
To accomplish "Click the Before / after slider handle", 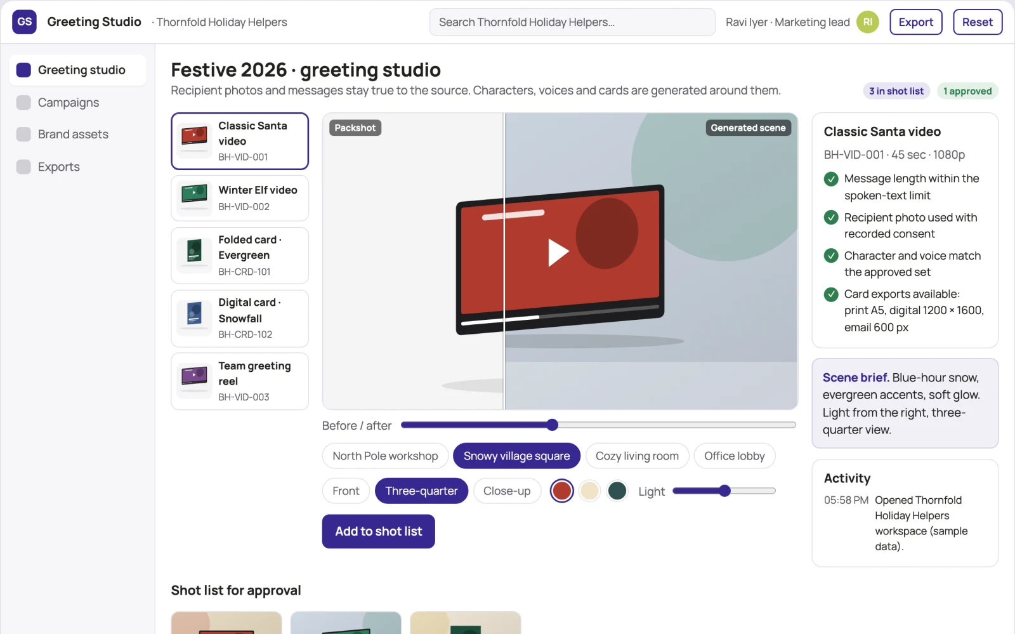I will coord(552,425).
